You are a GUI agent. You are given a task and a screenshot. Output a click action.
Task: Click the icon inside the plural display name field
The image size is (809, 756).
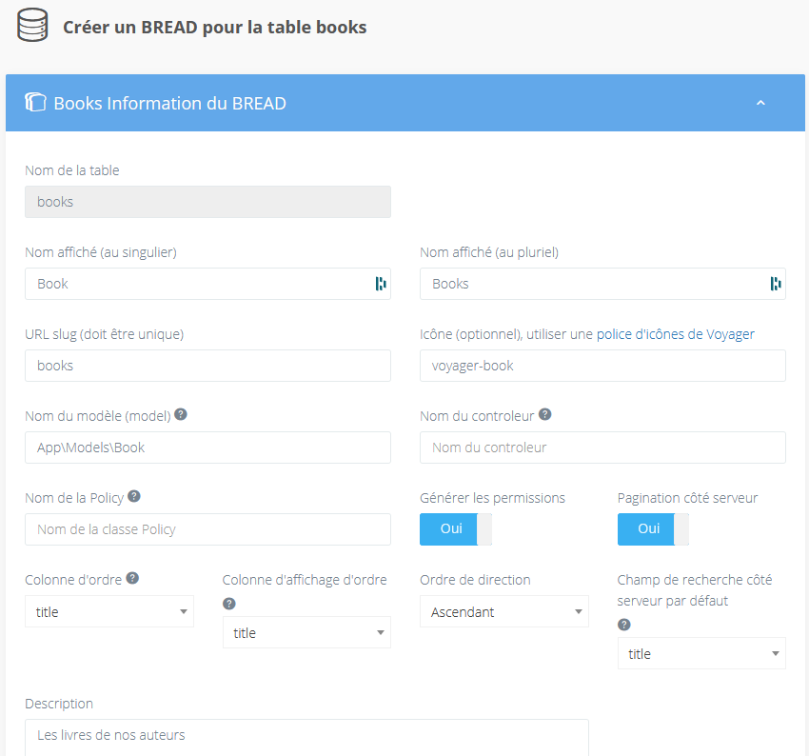click(776, 284)
